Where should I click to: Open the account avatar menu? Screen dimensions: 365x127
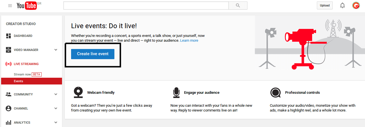356,6
